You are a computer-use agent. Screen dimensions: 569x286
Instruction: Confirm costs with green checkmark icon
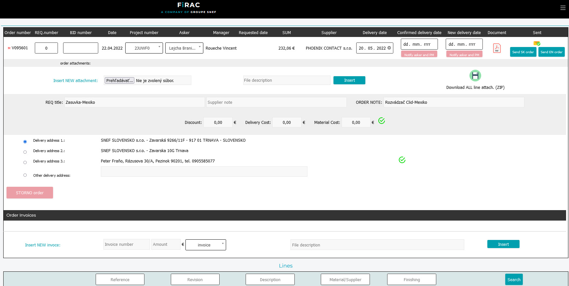(382, 121)
